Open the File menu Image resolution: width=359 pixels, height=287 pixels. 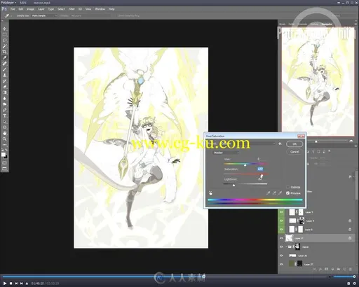point(13,9)
